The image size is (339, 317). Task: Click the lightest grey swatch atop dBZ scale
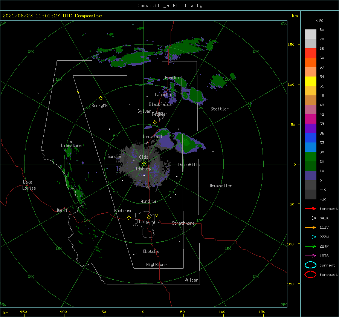[310, 34]
